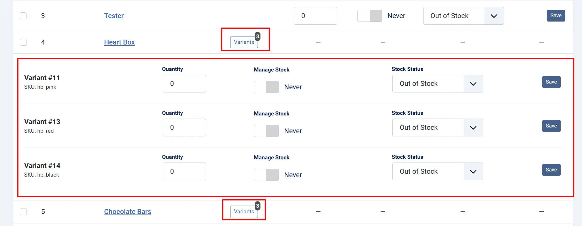Tick the checkbox for Heart Box row
Viewport: 582px width, 226px height.
pos(23,42)
